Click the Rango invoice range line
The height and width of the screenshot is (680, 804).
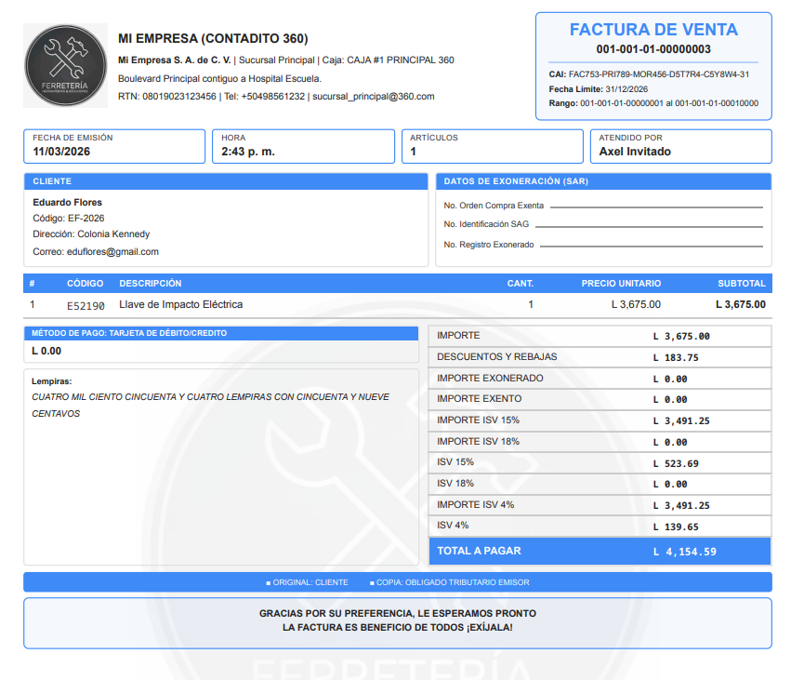click(653, 103)
